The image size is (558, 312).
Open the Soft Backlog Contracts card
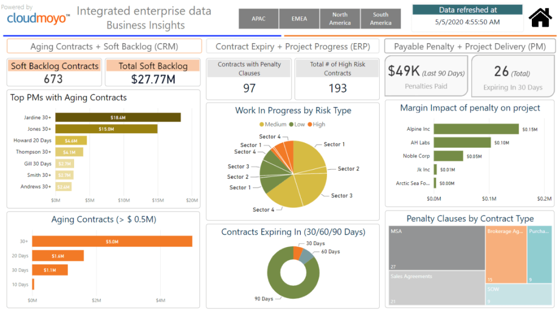(x=54, y=73)
